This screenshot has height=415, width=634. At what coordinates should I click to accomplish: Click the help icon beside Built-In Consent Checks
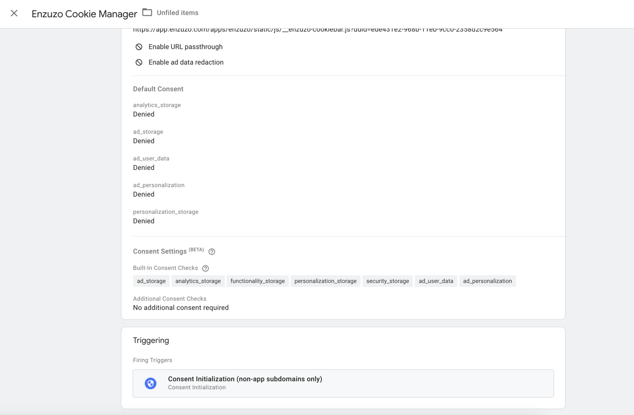pos(205,268)
